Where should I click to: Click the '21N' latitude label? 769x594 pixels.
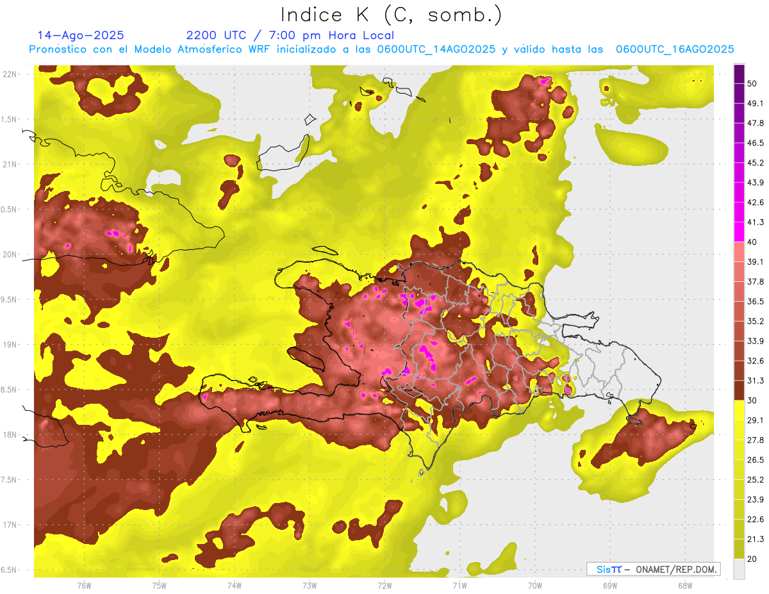pos(9,164)
